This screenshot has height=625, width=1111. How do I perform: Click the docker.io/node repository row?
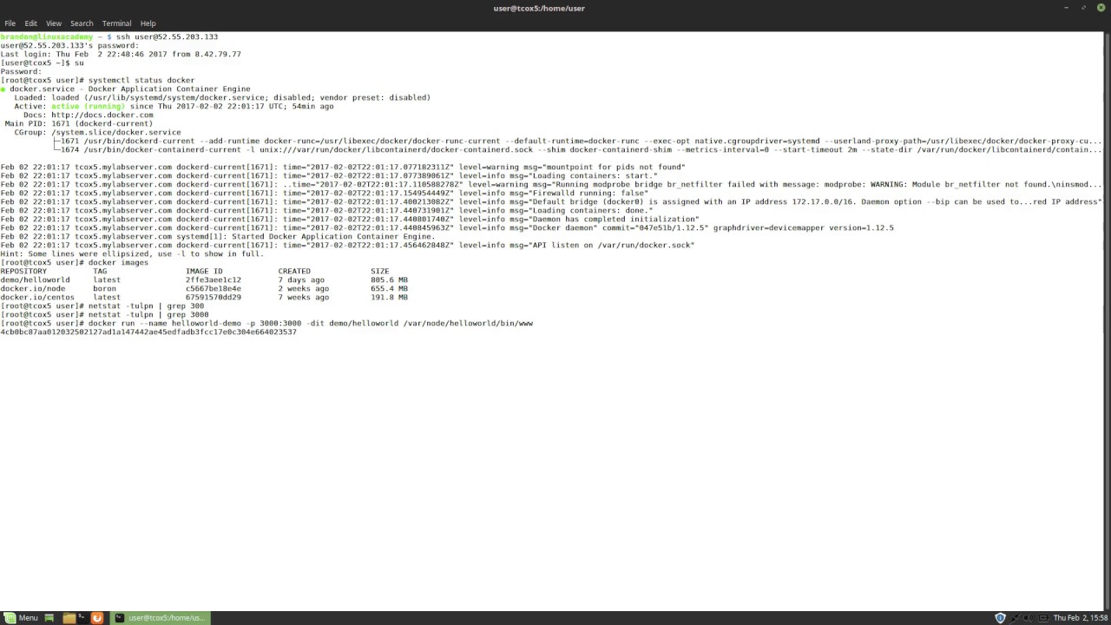click(x=204, y=288)
